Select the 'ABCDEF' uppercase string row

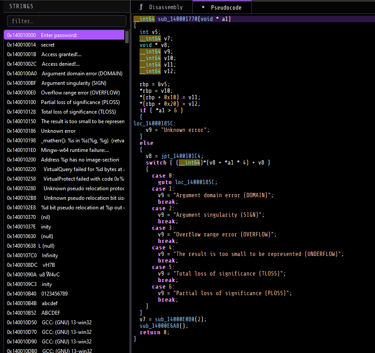click(x=64, y=313)
